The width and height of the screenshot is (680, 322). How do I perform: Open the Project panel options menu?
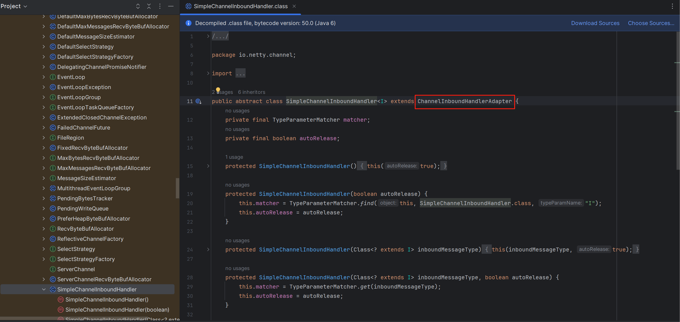click(160, 6)
